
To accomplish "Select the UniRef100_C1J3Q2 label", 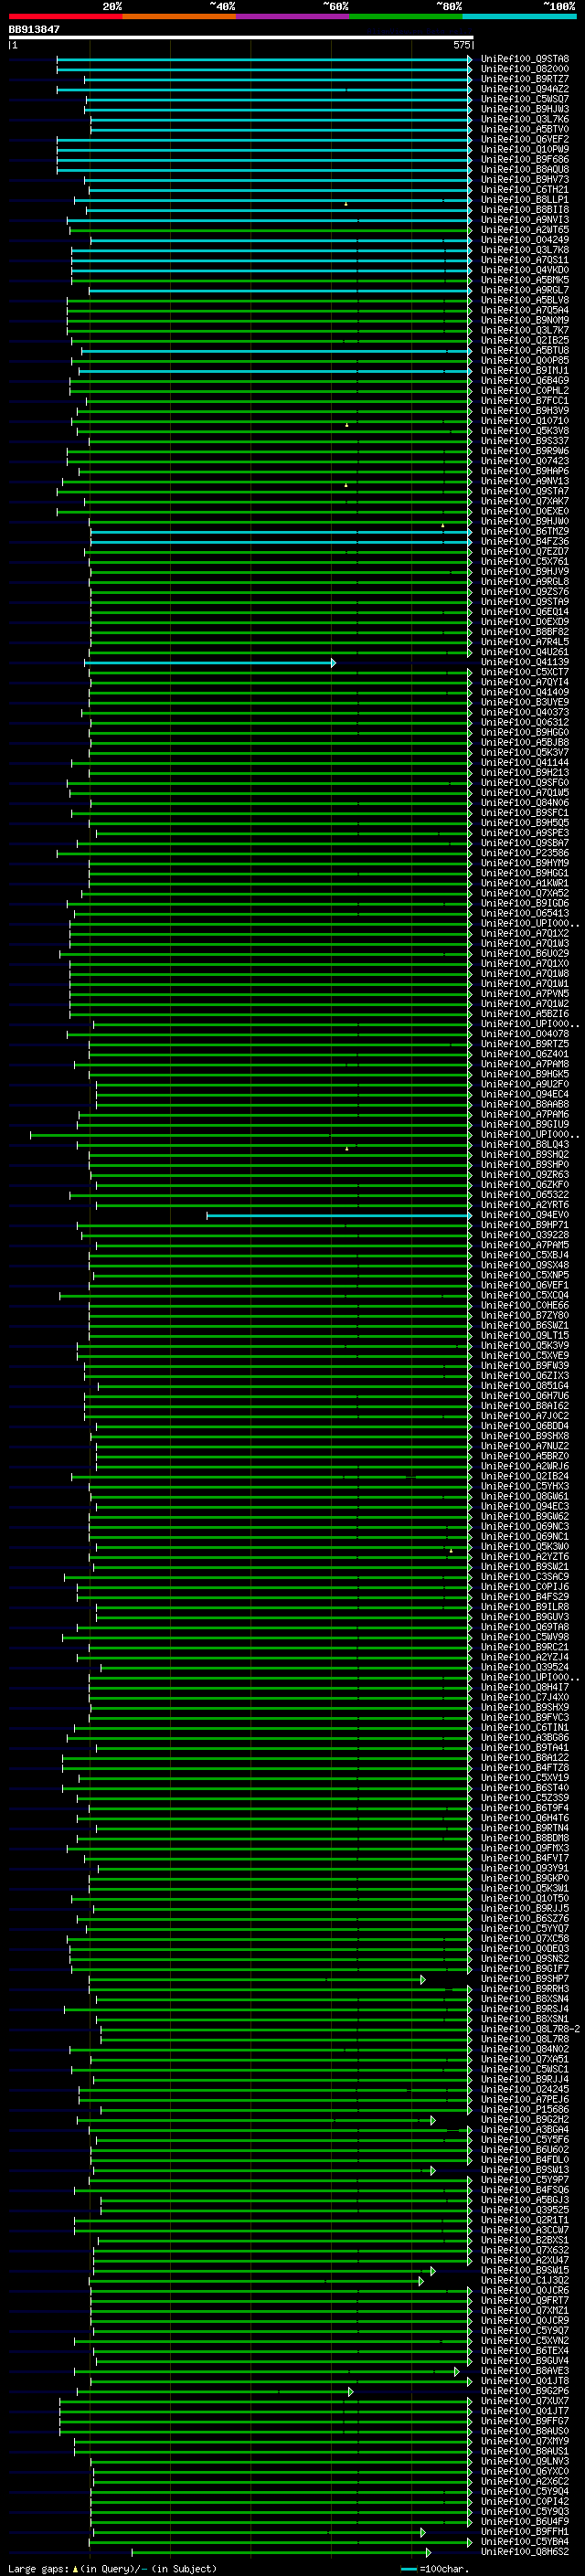I will pyautogui.click(x=524, y=2281).
